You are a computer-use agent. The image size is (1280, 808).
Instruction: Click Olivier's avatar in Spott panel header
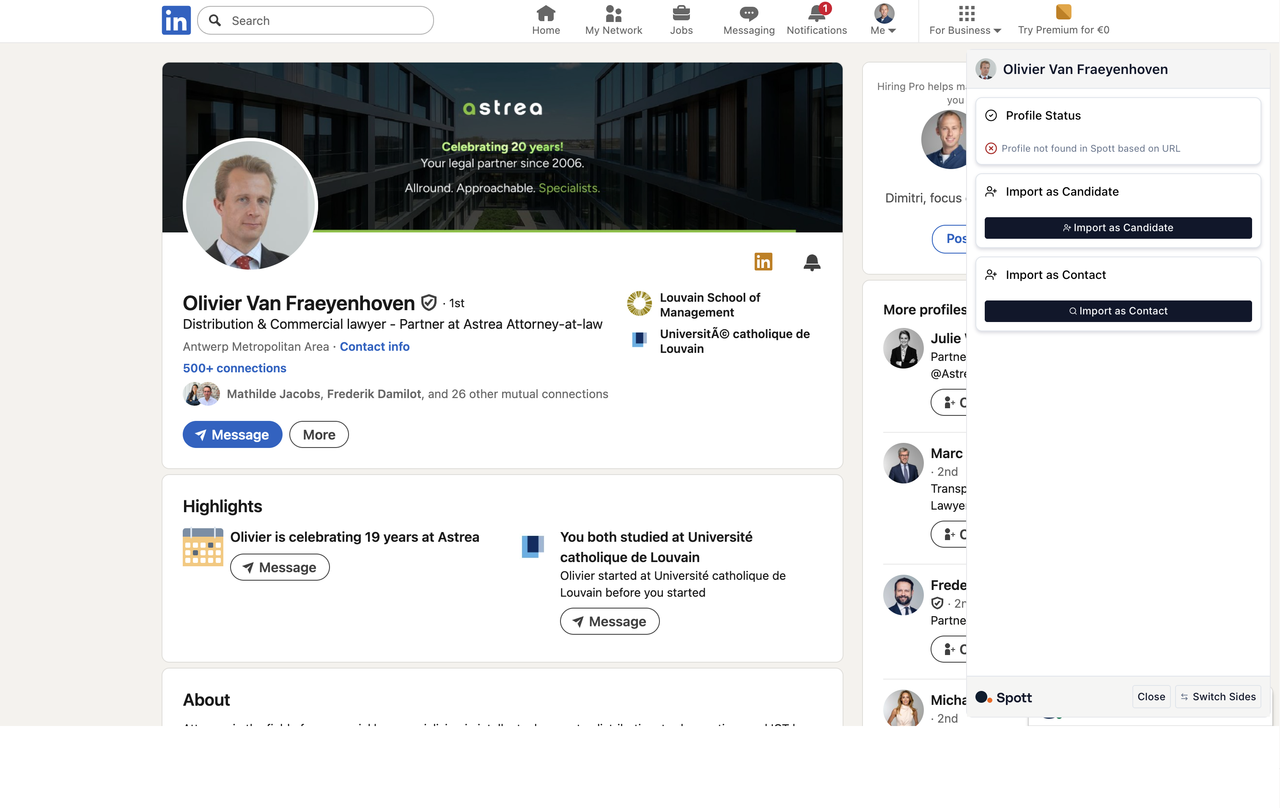coord(986,69)
